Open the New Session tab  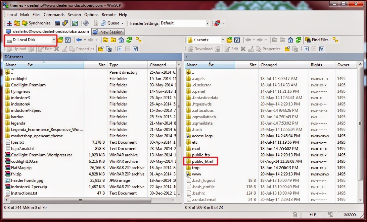click(108, 32)
